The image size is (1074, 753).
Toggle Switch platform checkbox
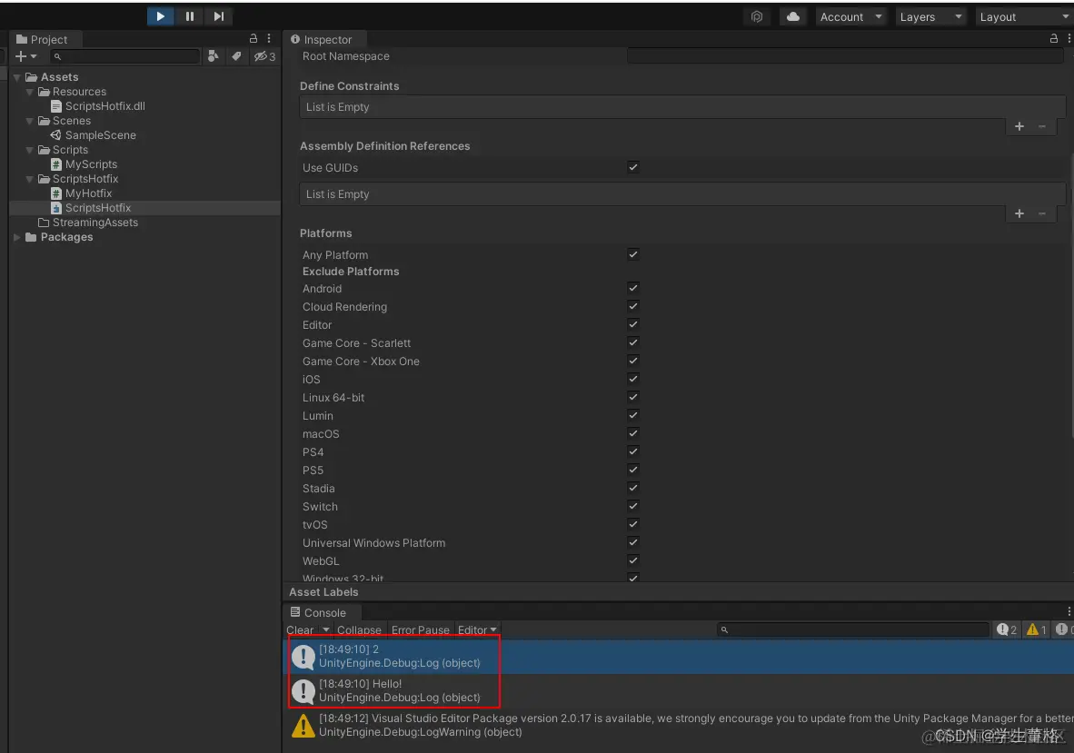[x=633, y=506]
